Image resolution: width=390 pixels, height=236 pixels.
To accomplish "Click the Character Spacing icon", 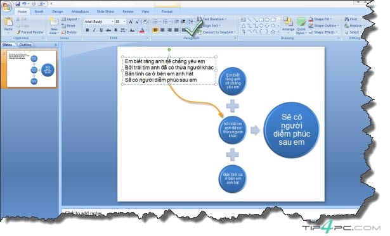I will point(123,30).
